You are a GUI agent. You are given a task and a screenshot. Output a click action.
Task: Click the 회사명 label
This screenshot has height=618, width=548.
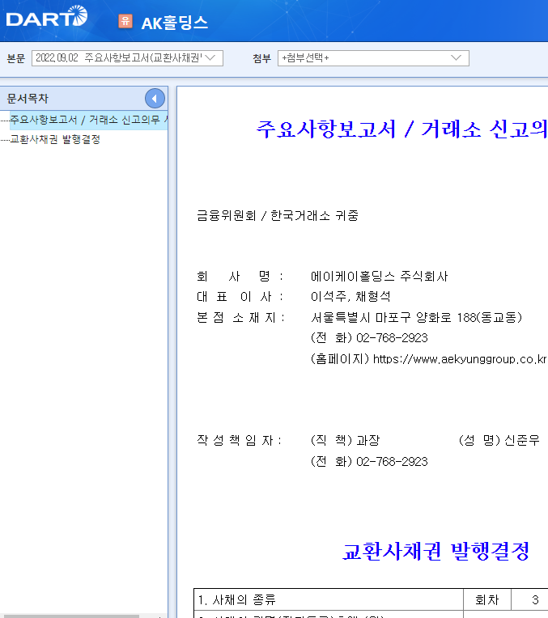[240, 277]
